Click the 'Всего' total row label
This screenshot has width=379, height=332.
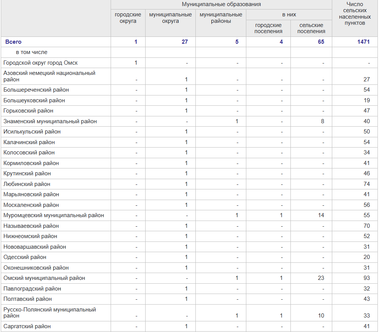13,42
